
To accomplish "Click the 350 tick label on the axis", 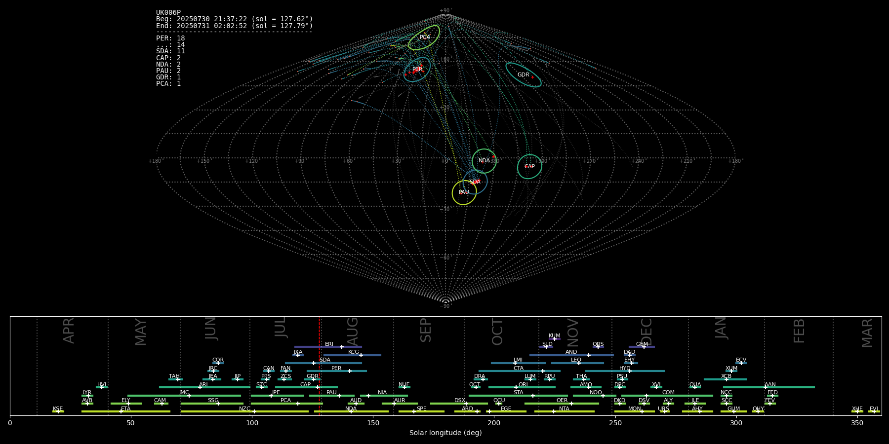I will [857, 423].
